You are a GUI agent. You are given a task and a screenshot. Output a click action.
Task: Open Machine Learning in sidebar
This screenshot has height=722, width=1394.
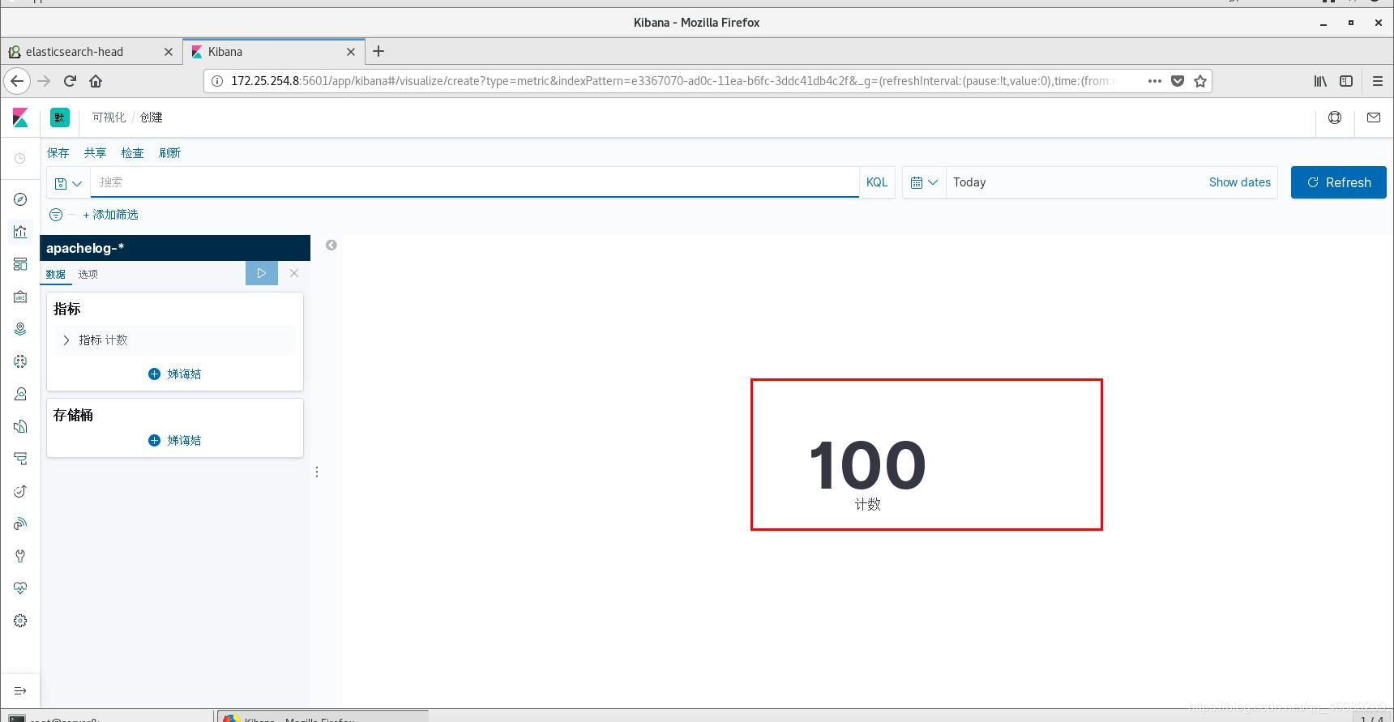click(x=20, y=361)
